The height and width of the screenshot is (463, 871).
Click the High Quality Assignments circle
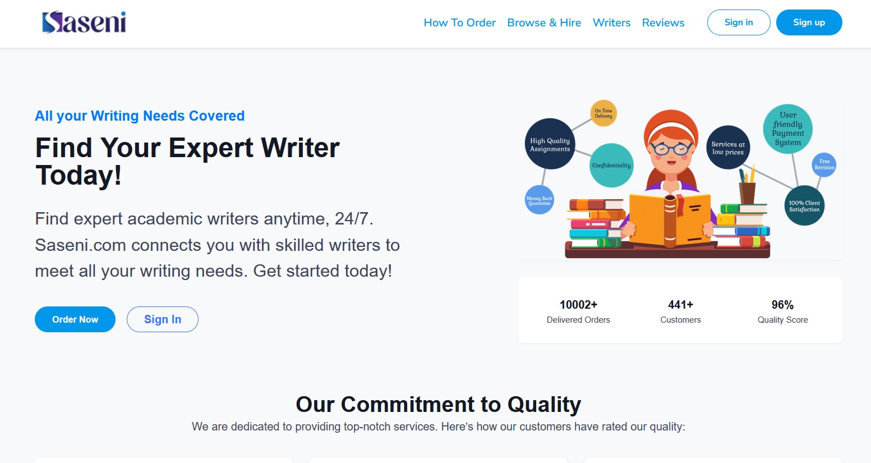pyautogui.click(x=550, y=144)
